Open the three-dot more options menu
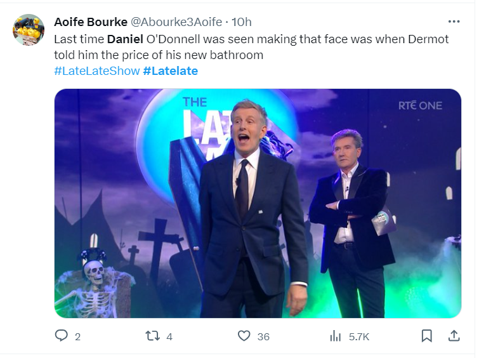479x358 pixels. [454, 22]
